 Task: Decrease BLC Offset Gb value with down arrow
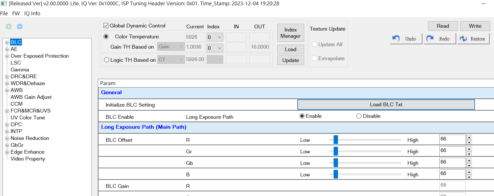coord(469,165)
